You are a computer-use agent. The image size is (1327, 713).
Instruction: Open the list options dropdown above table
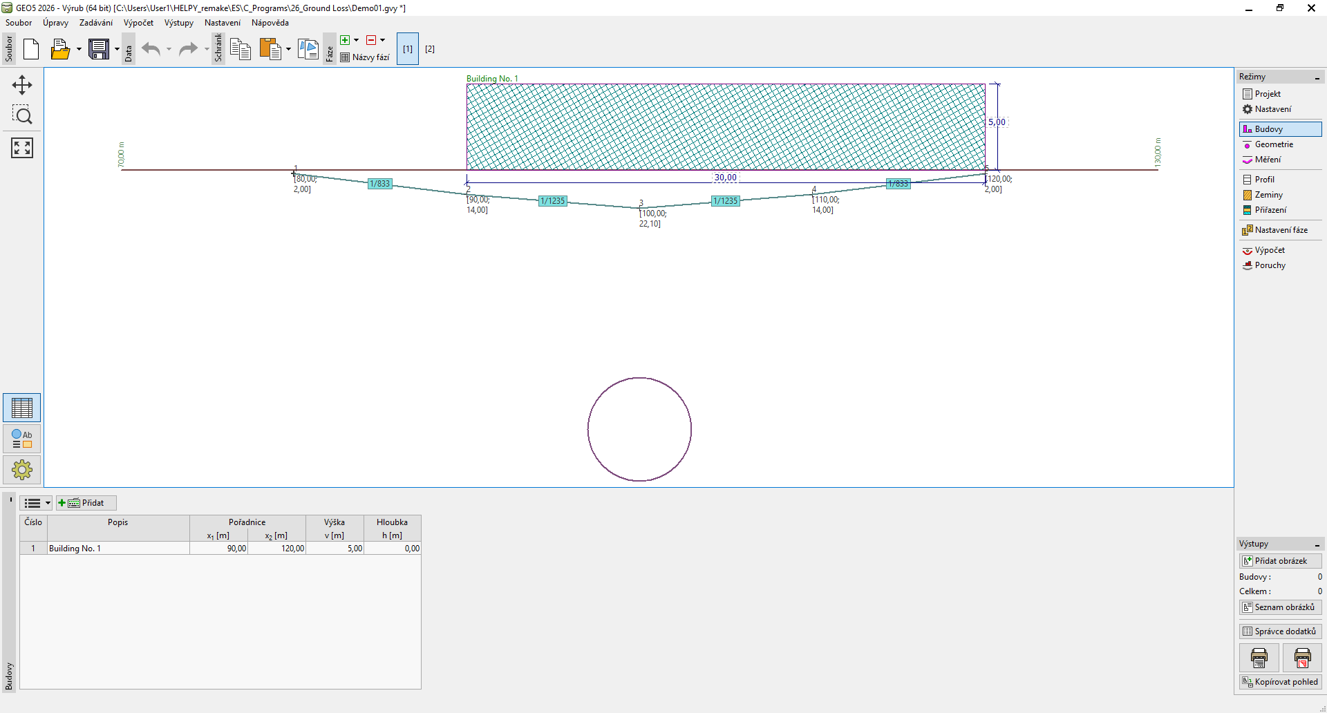(37, 503)
